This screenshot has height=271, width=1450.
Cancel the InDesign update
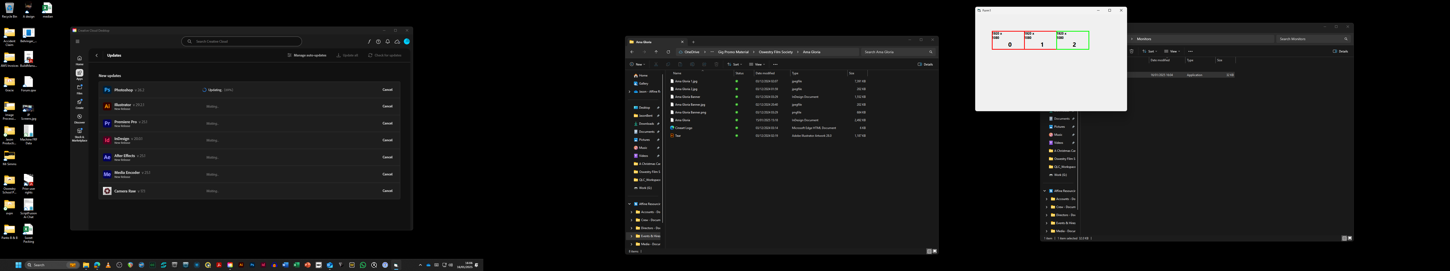pyautogui.click(x=387, y=140)
